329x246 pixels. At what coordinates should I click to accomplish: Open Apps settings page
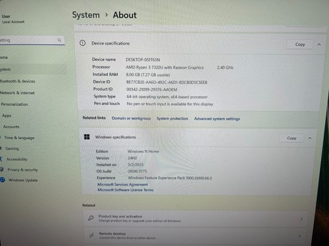point(7,115)
